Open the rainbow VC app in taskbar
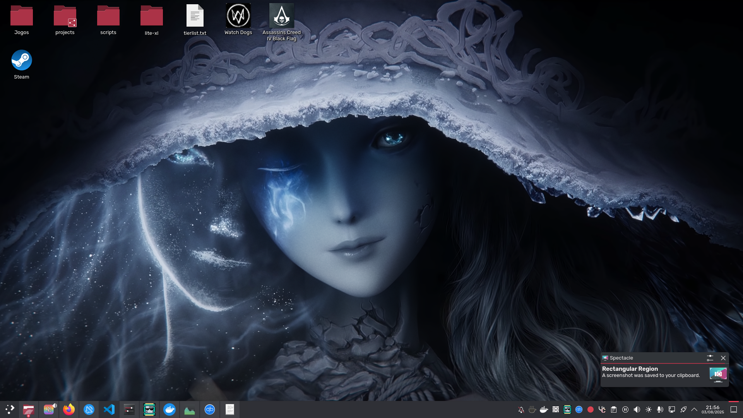 pos(49,409)
